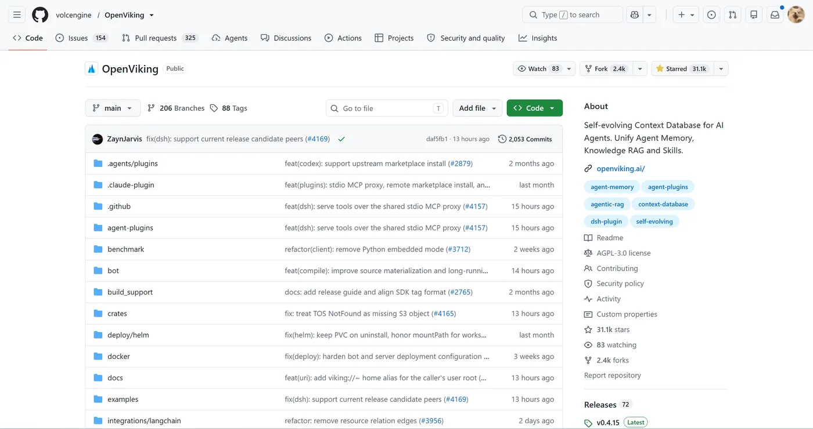Image resolution: width=813 pixels, height=429 pixels.
Task: Toggle the Starred button for the repository
Action: 682,68
